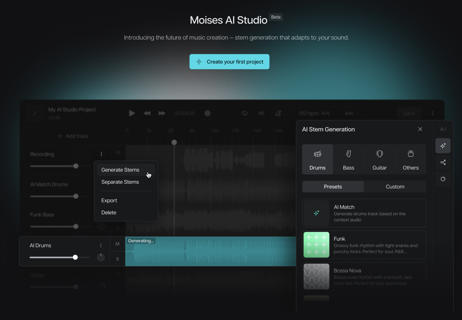This screenshot has width=462, height=320.
Task: Click the Funk Bass pan knob
Action: click(101, 227)
